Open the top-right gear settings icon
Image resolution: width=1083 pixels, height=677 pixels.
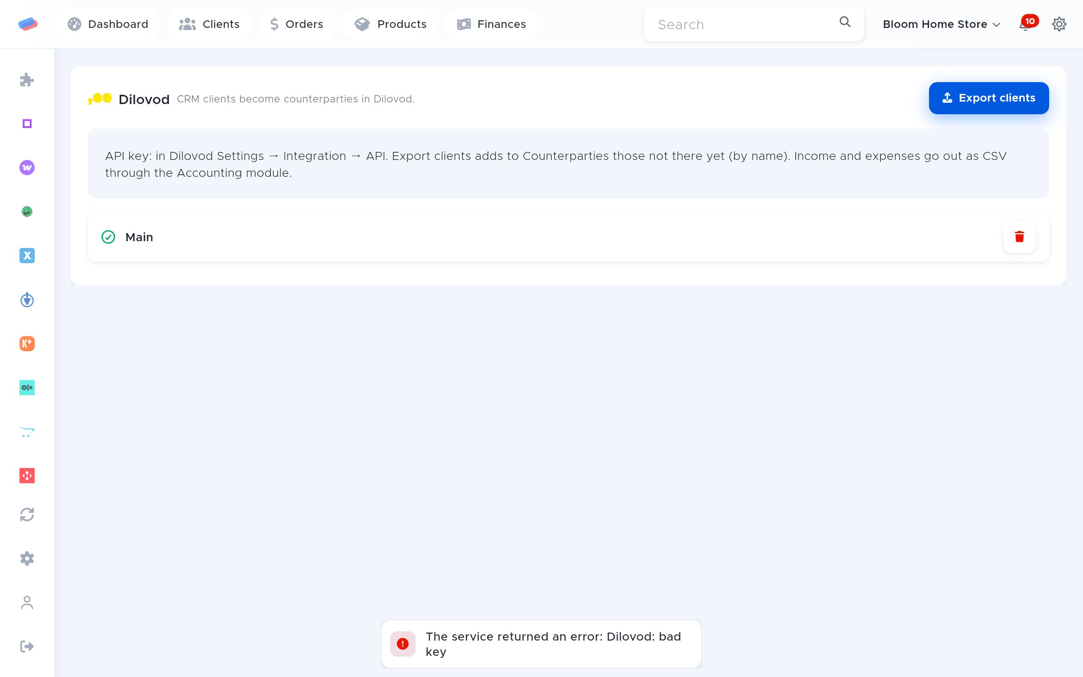point(1059,24)
